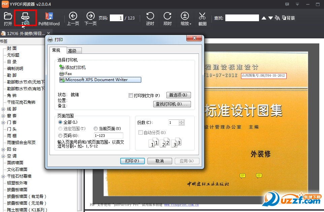Select the Fax printer
Image resolution: width=324 pixels, height=212 pixels.
[66, 73]
